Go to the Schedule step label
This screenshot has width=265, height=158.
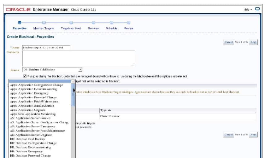coord(111,28)
